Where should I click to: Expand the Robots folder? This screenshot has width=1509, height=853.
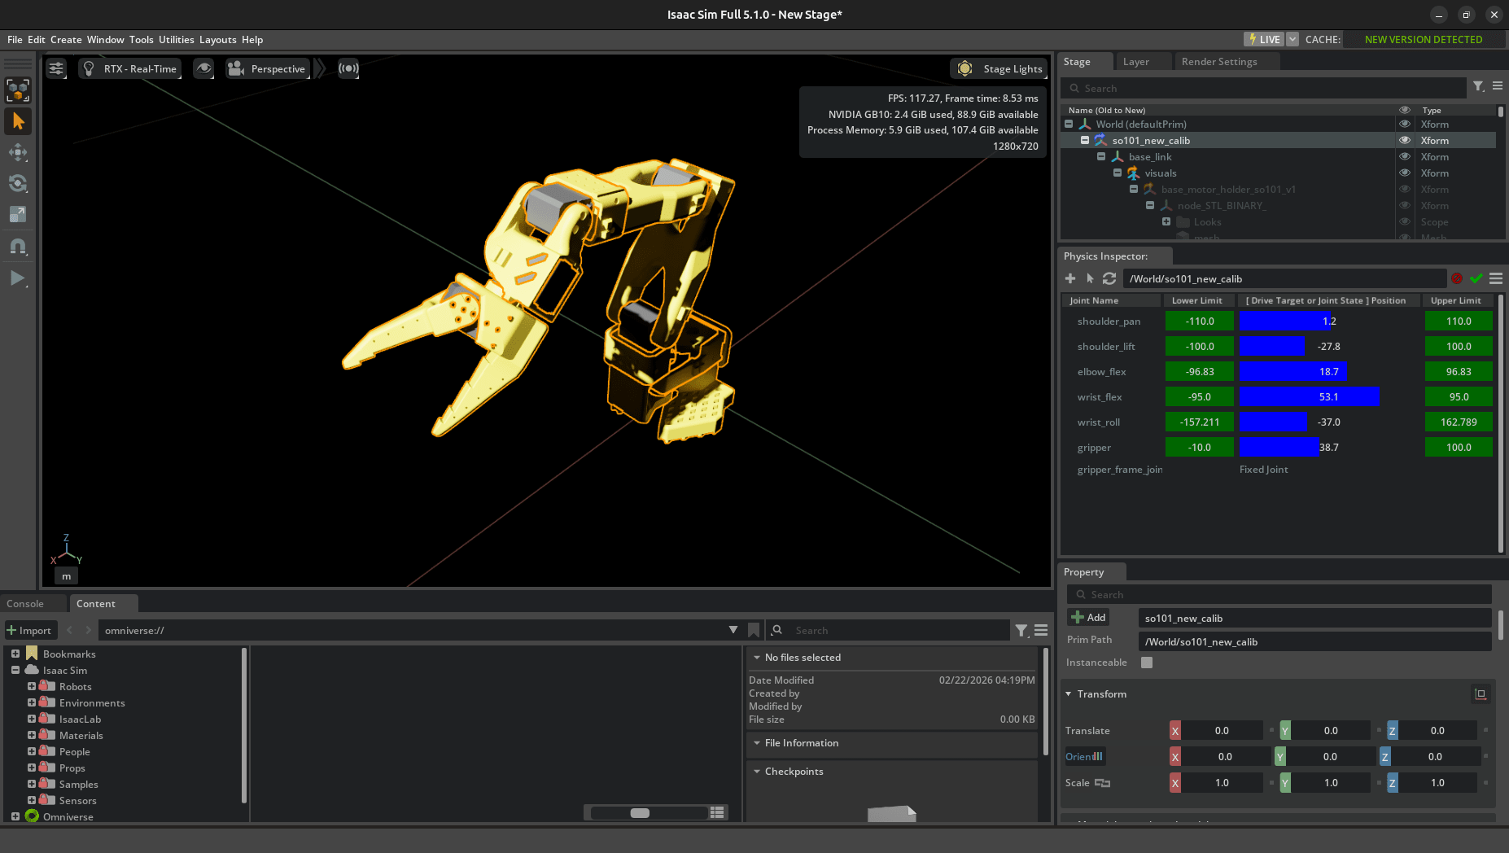coord(32,686)
